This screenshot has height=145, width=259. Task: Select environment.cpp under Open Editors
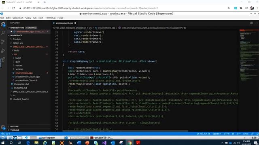coord(29,31)
